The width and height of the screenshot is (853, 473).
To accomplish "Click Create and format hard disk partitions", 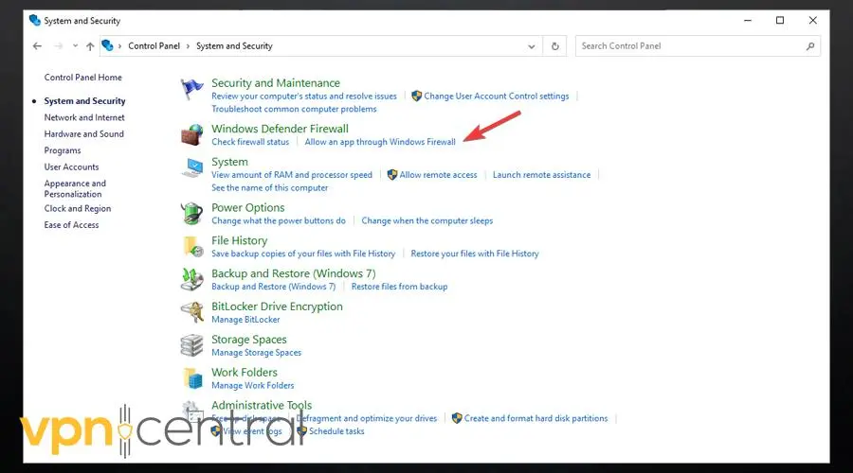I will (x=535, y=418).
